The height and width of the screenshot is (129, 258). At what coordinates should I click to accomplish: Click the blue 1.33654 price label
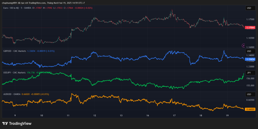250,59
